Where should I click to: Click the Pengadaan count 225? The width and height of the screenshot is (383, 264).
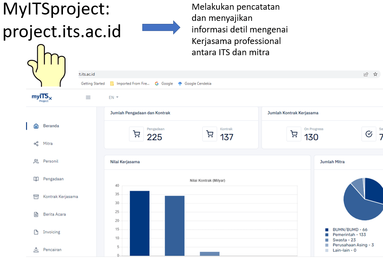click(x=154, y=137)
